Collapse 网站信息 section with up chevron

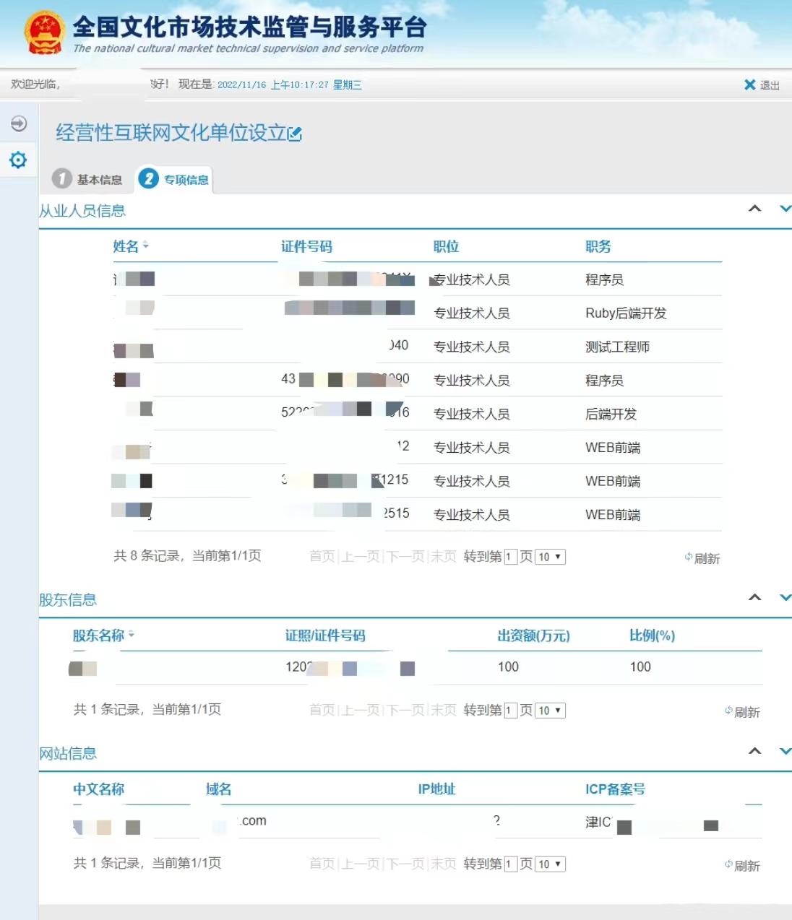(754, 751)
